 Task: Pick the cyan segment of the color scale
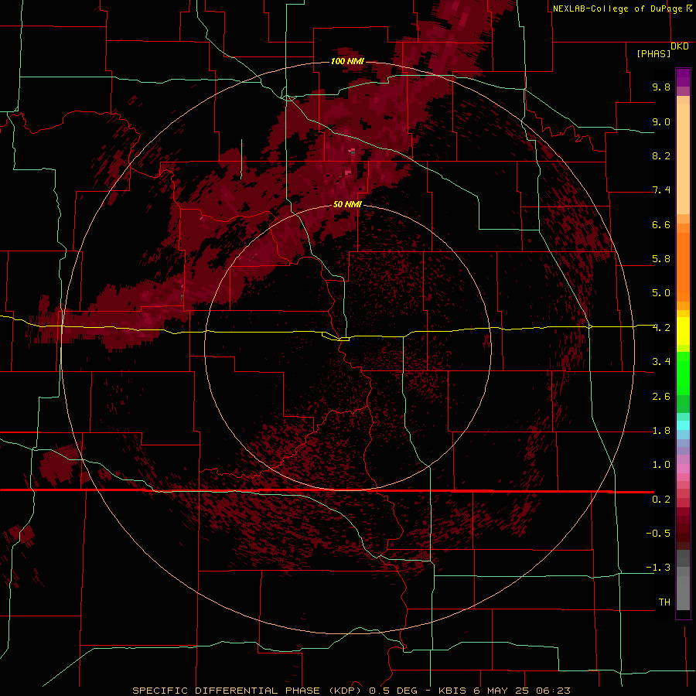click(683, 425)
